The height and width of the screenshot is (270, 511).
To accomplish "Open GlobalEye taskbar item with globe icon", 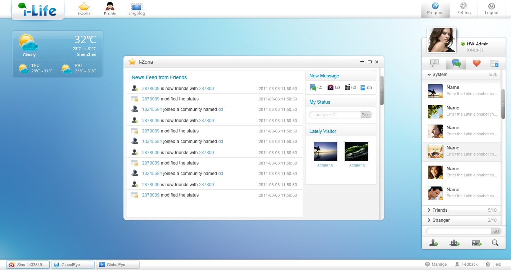I will pos(73,265).
